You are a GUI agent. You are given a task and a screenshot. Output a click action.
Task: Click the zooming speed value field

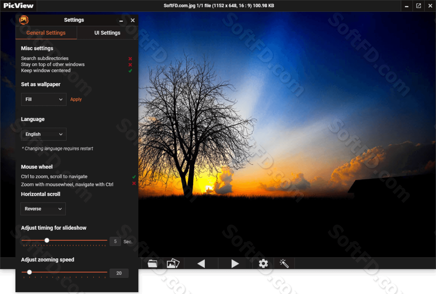point(119,273)
